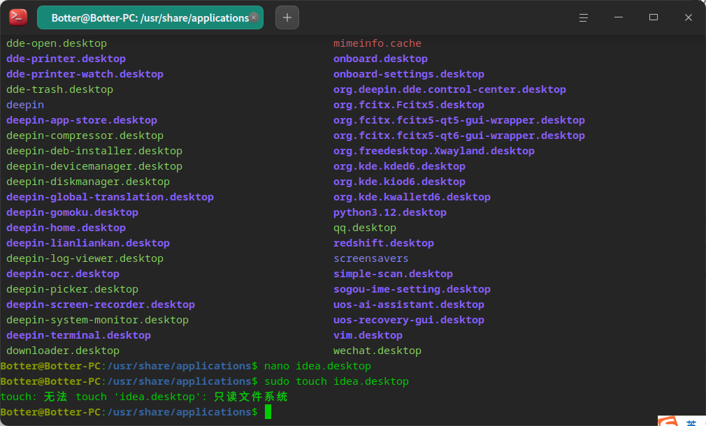Select deepin-ocr.desktop entry
Viewport: 706px width, 426px height.
(63, 274)
